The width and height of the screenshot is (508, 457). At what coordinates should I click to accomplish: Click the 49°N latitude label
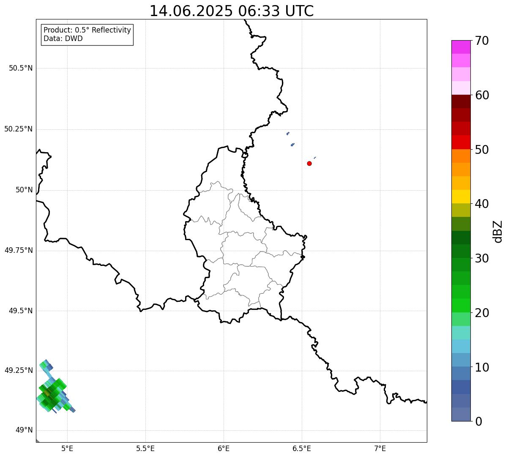tap(24, 430)
